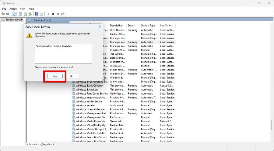The image size is (274, 151).
Task: Switch to the Extended tab
Action: click(x=34, y=144)
